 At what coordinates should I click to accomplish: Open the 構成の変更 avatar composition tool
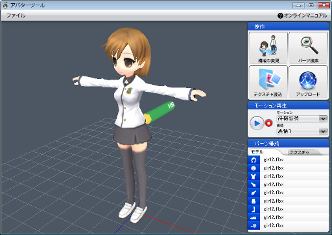268,48
